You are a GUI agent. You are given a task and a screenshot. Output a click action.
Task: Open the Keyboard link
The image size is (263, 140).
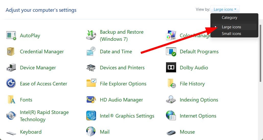click(x=31, y=132)
